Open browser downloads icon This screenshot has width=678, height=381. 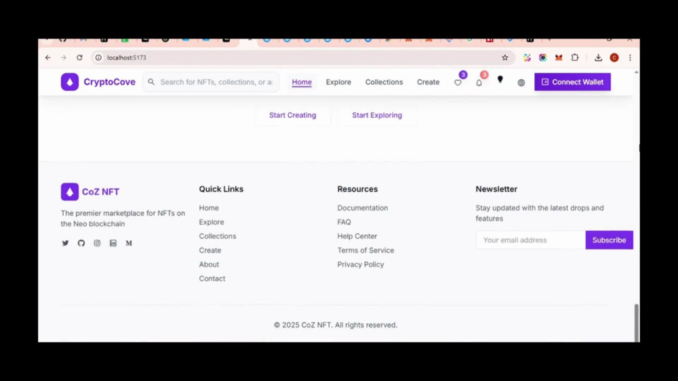(x=599, y=58)
